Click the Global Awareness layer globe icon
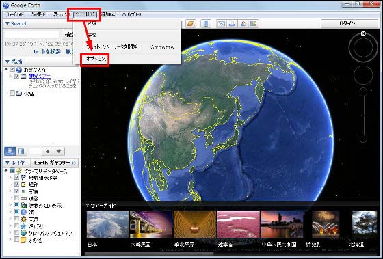The width and height of the screenshot is (383, 259). tap(24, 233)
